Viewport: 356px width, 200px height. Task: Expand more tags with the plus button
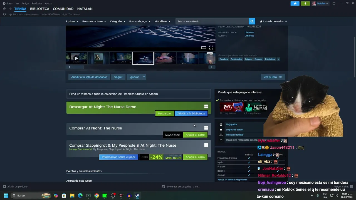pos(278,59)
